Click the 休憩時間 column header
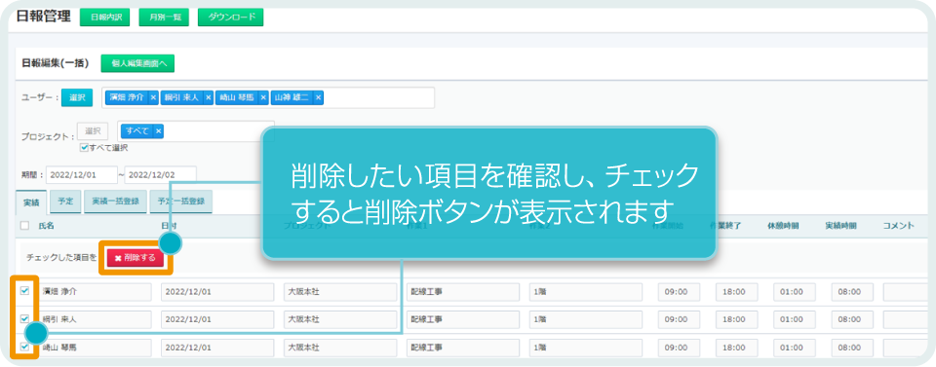The image size is (936, 367). coord(783,227)
